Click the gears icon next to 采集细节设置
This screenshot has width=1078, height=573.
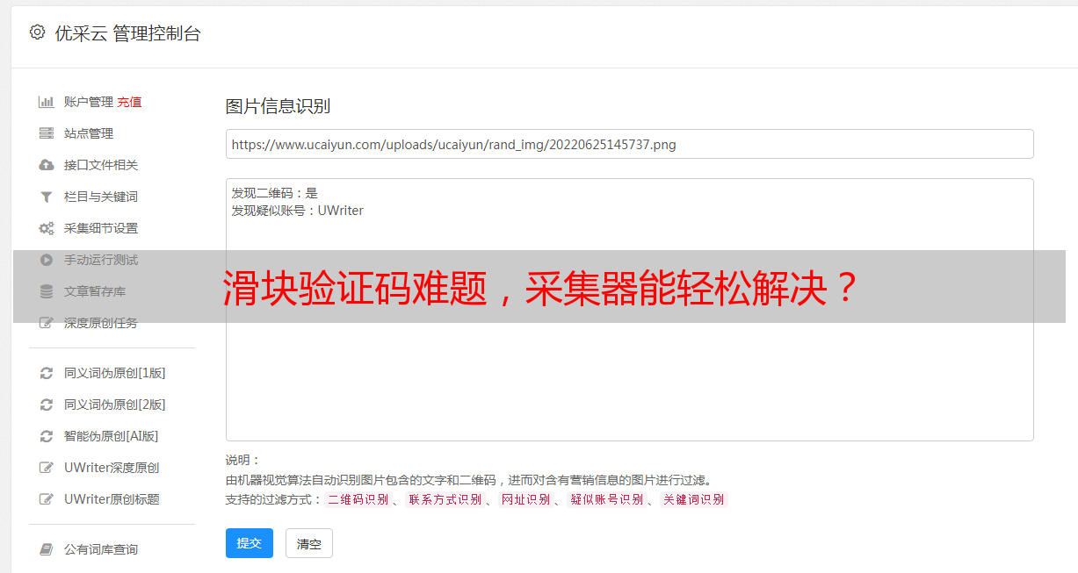pos(47,228)
